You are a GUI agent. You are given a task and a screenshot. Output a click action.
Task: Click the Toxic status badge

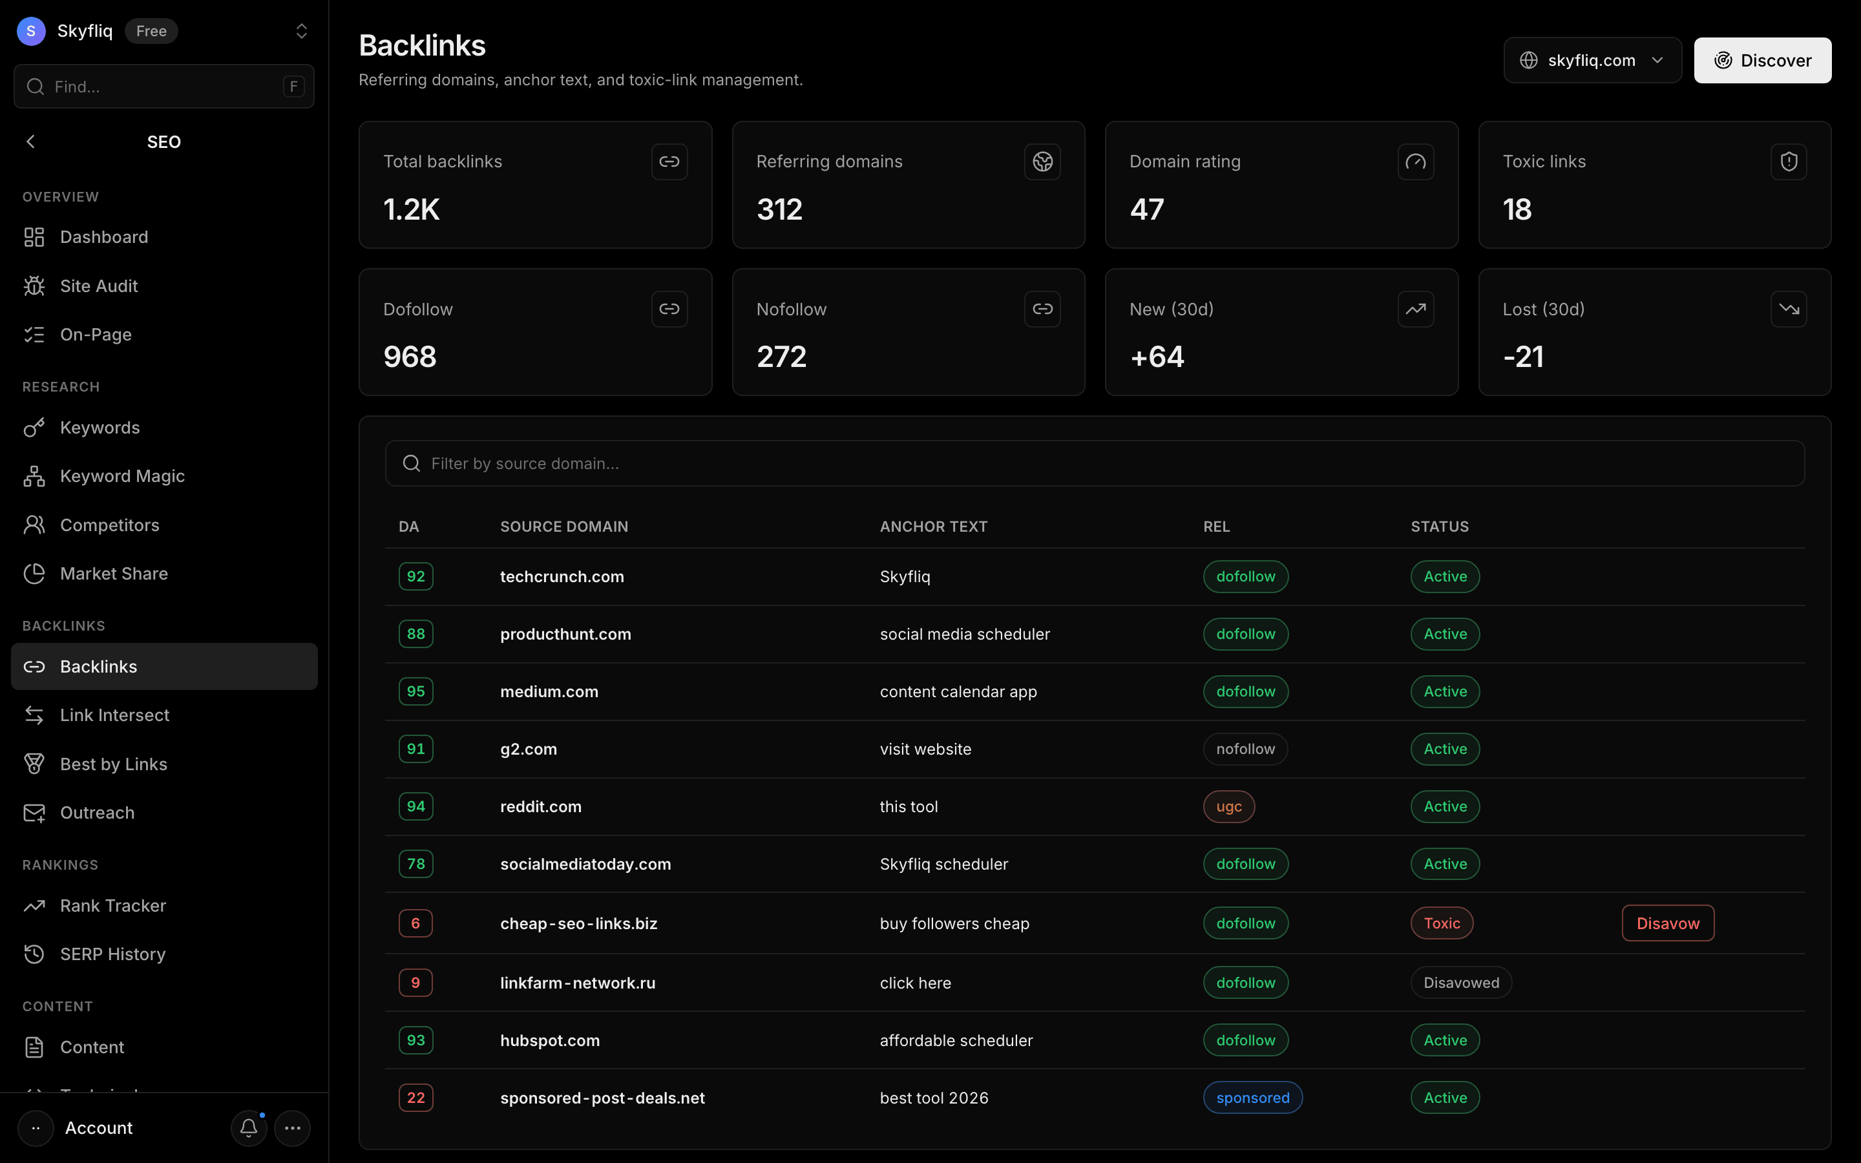click(x=1442, y=923)
